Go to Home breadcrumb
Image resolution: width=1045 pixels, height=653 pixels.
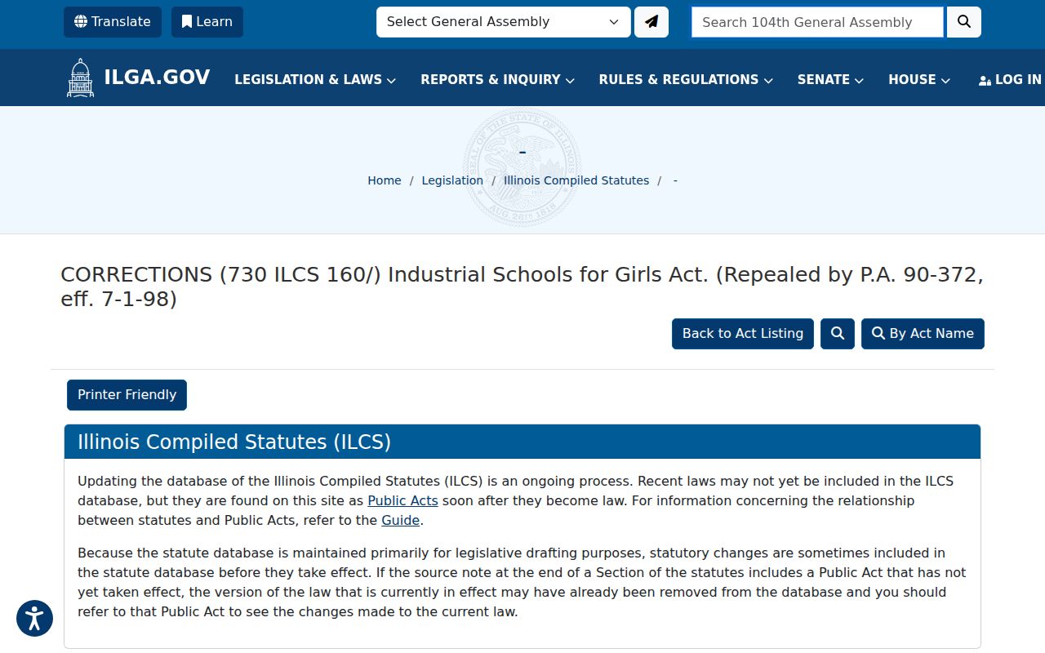tap(385, 180)
